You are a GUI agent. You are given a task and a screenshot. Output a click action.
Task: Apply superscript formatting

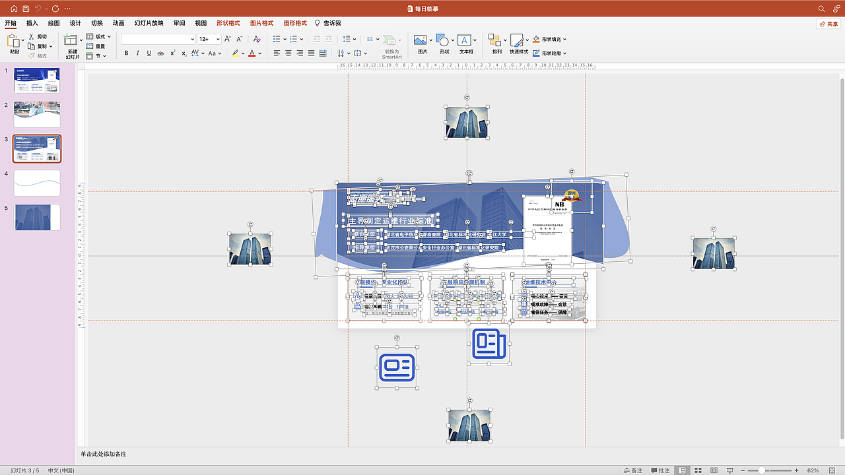(x=172, y=53)
